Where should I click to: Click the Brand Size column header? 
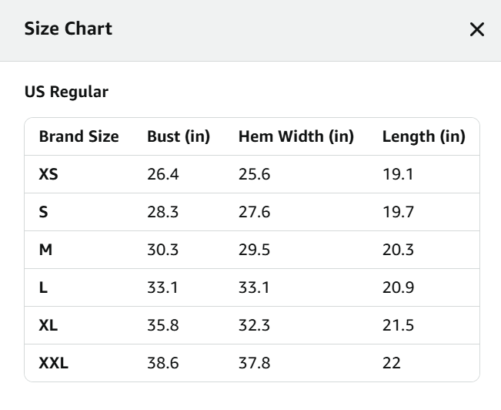(x=78, y=137)
